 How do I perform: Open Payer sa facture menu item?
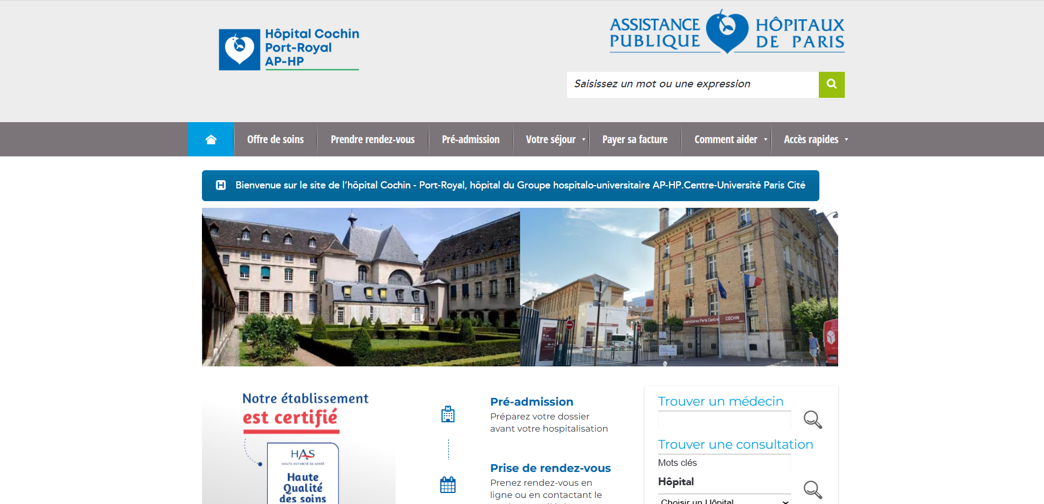pos(635,139)
